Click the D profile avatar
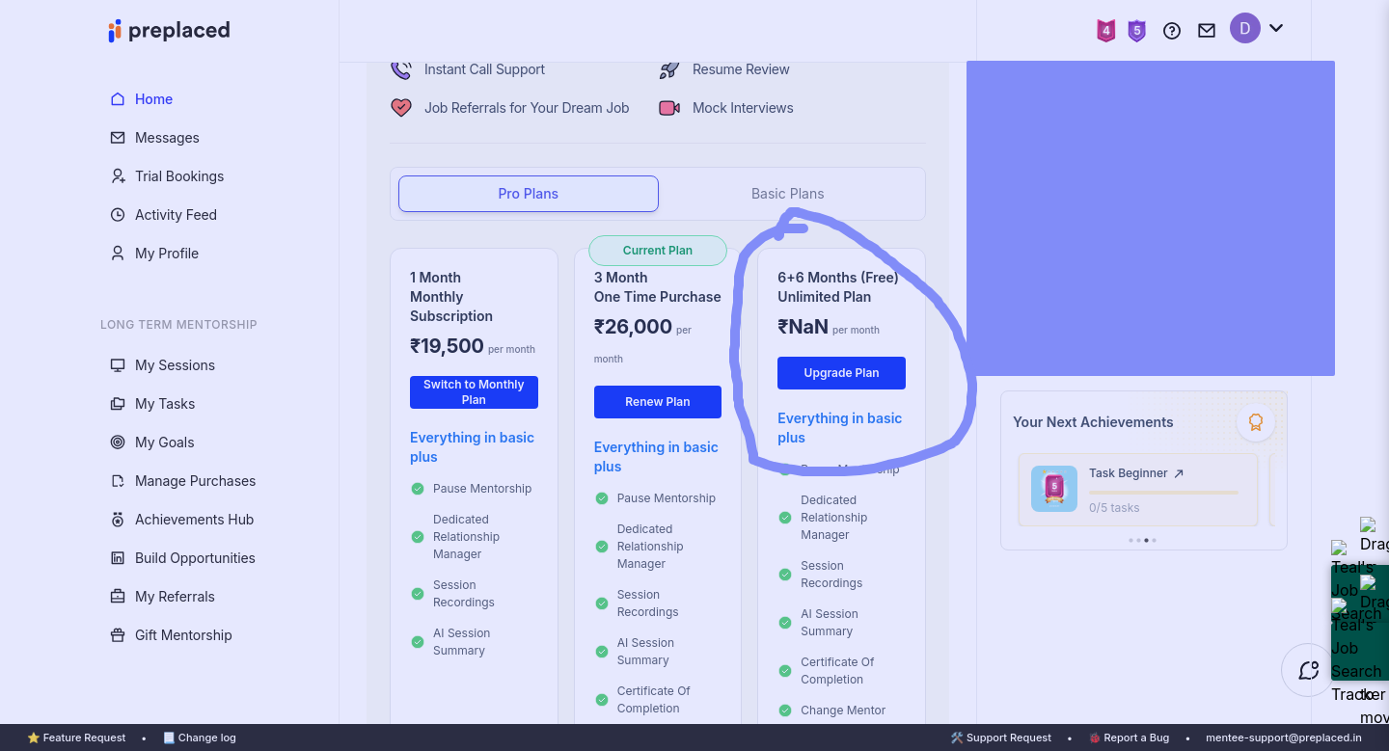Screen dimensions: 1389x751 pos(1245,28)
